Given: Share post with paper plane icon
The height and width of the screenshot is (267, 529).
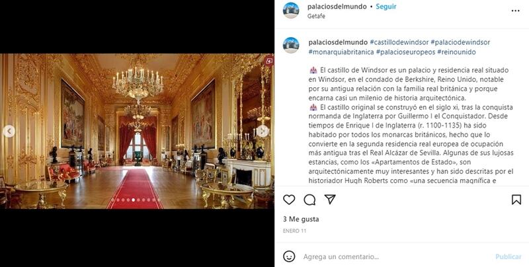Looking at the screenshot, I should click(329, 199).
